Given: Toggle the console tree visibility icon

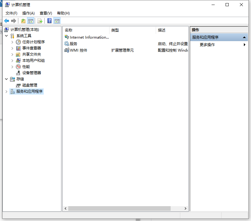Looking at the screenshot, I should [31, 21].
